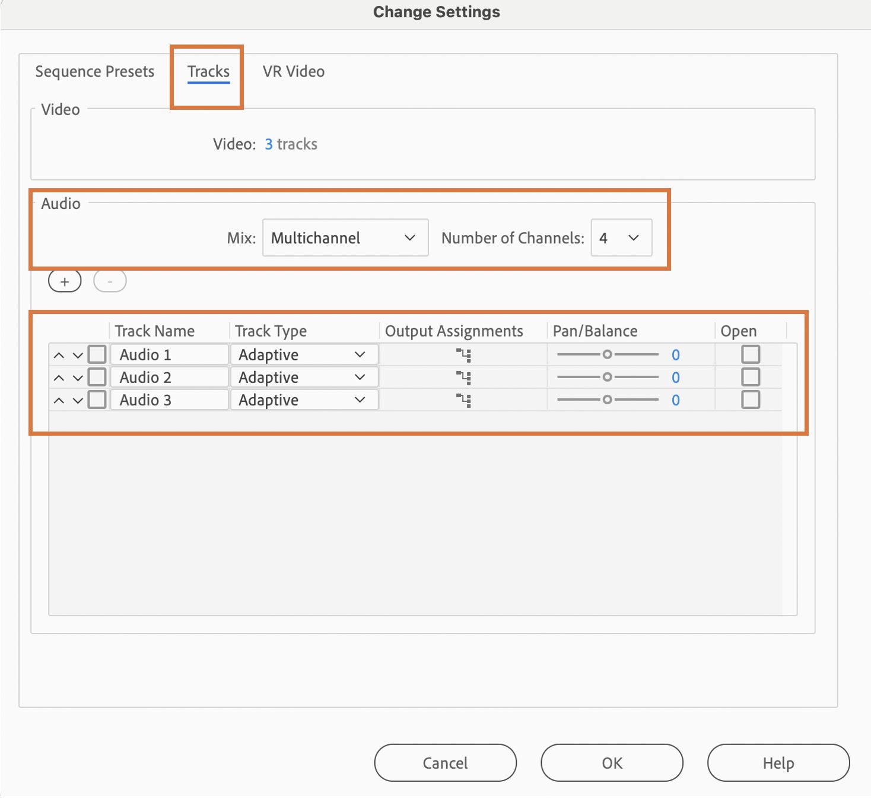
Task: Move Audio 1 track down with arrow
Action: click(78, 356)
